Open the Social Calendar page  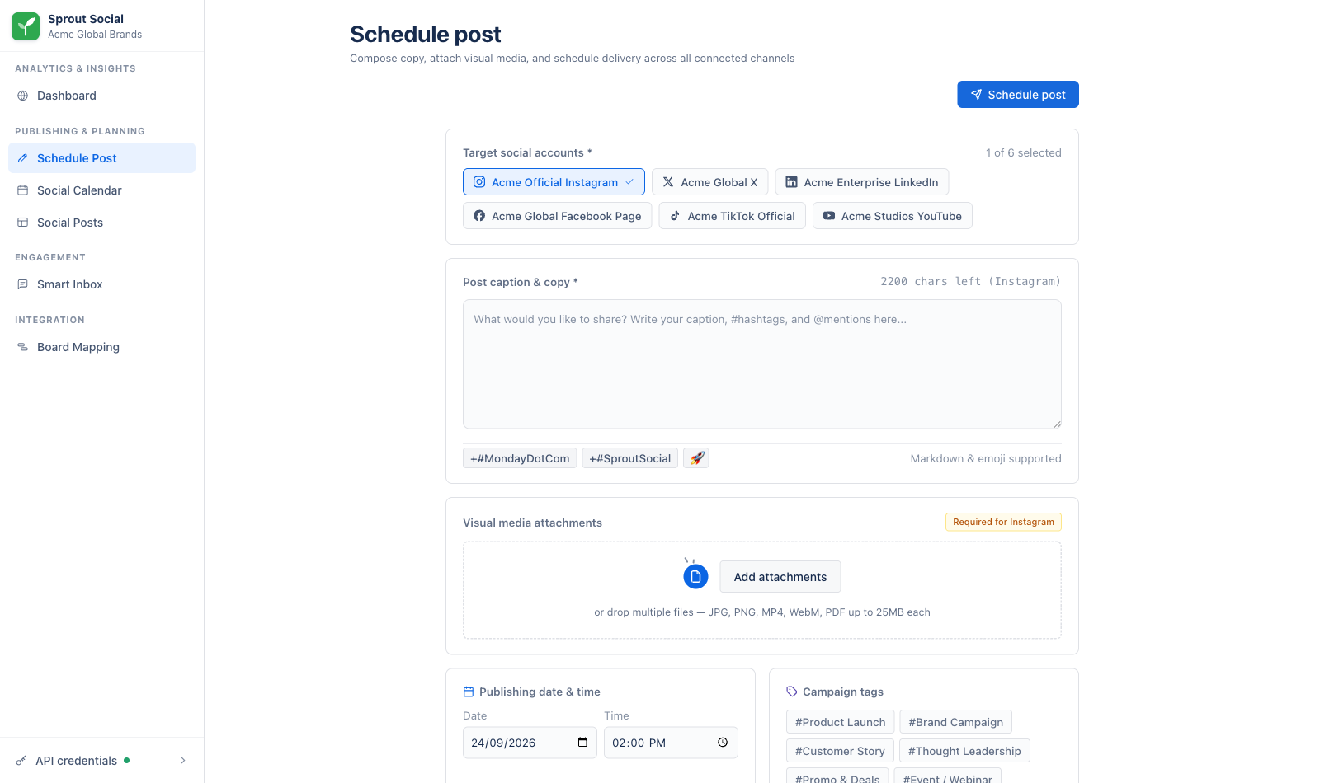pyautogui.click(x=101, y=190)
